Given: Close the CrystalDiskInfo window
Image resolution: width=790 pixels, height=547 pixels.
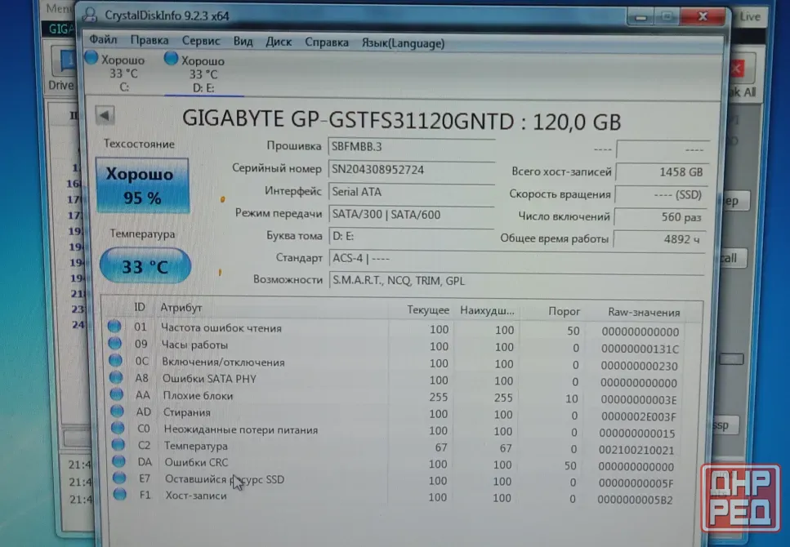Looking at the screenshot, I should [703, 16].
